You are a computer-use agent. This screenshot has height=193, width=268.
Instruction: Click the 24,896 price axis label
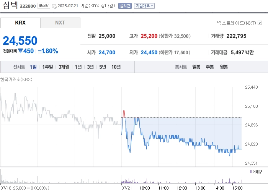coord(251,125)
